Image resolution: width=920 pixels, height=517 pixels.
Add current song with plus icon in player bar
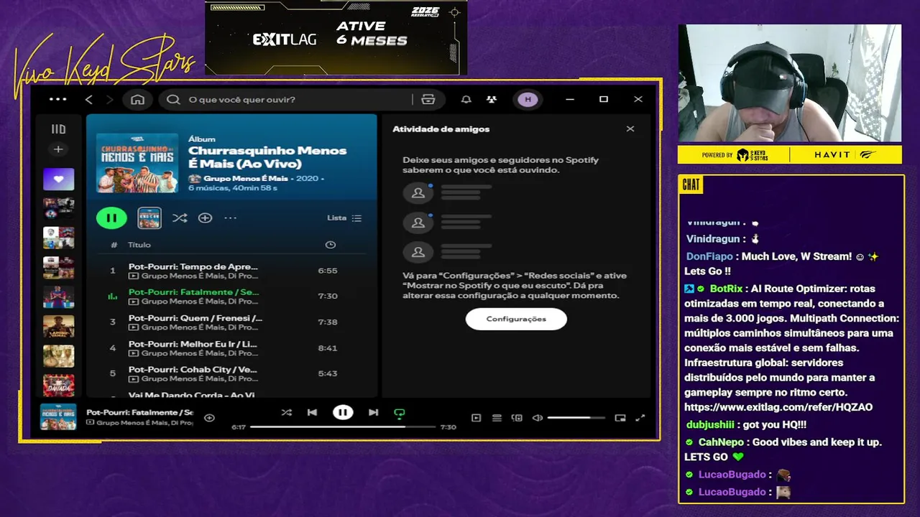(x=209, y=417)
